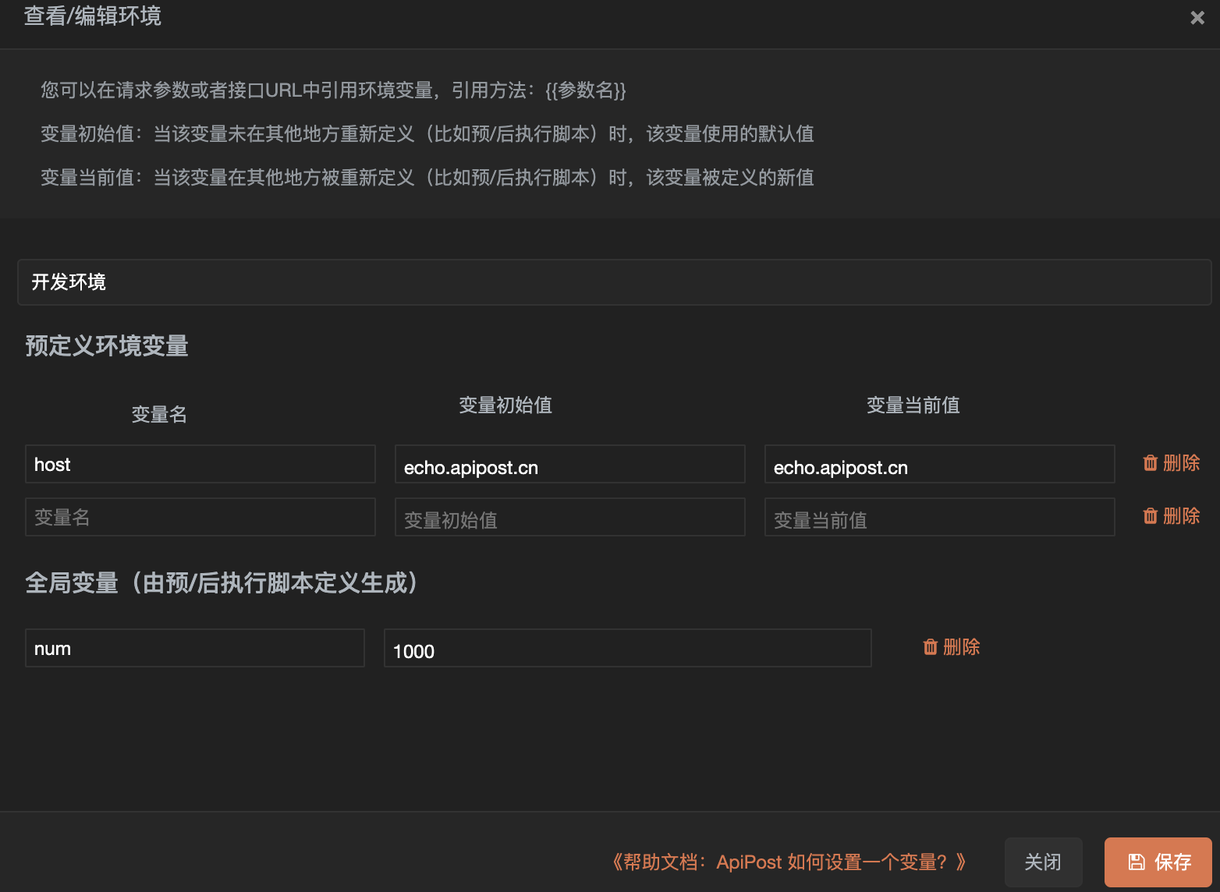Screen dimensions: 1220x892
Task: Close the 查看/编辑环境 dialog with X
Action: point(1197,17)
